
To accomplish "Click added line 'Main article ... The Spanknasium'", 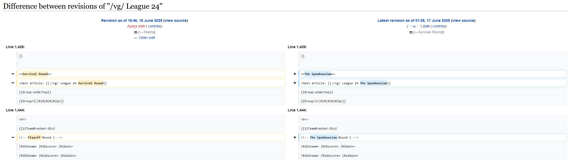I will 433,83.
